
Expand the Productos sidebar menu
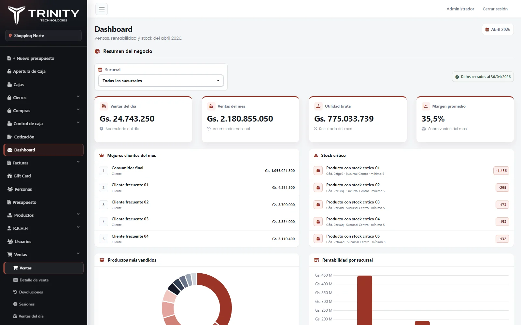pyautogui.click(x=44, y=215)
